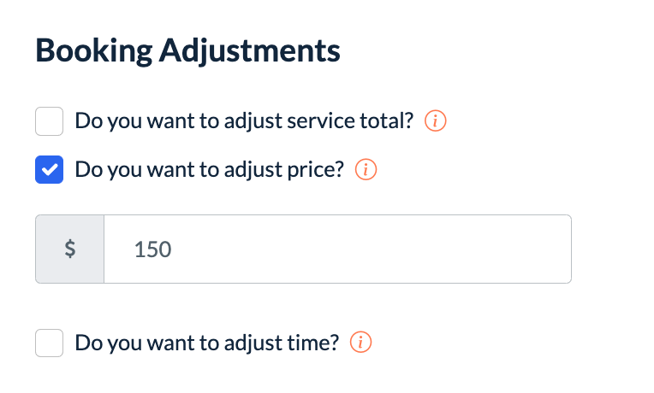Click the Booking Adjustments heading

pos(187,51)
